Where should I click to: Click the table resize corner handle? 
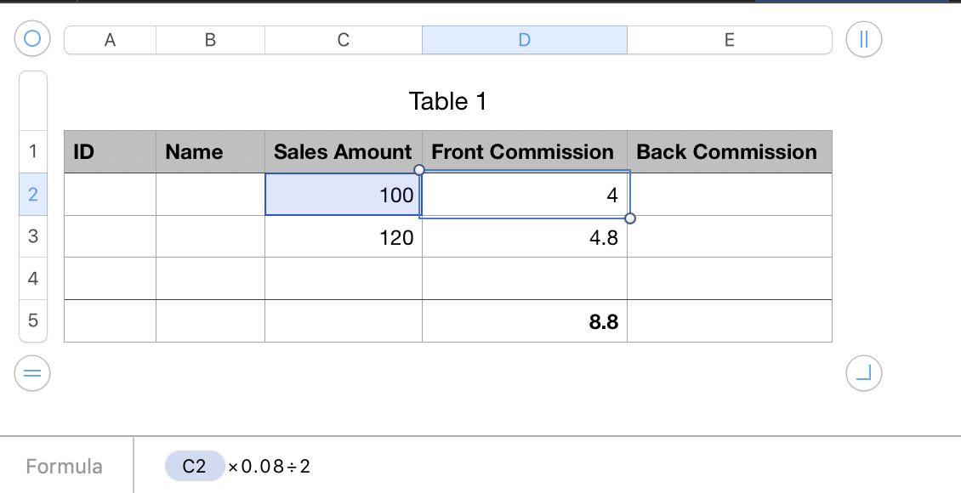(864, 372)
